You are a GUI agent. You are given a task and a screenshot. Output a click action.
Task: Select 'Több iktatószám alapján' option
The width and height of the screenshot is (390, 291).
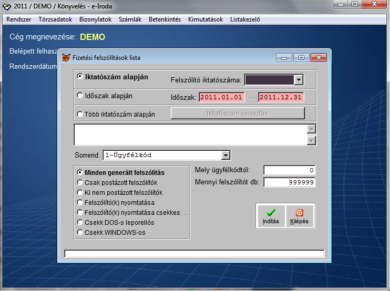80,113
